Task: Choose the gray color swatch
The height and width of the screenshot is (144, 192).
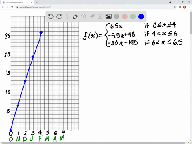Action: pos(116,17)
